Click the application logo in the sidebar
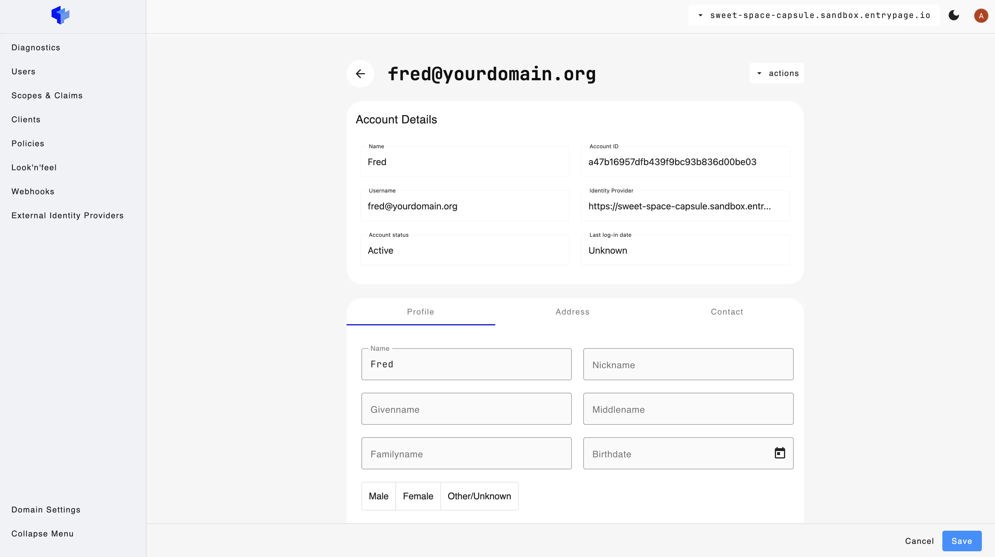995x557 pixels. point(60,15)
